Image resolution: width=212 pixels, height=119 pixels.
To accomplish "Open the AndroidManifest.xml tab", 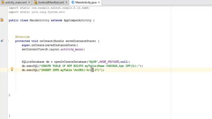I will click(51, 2).
